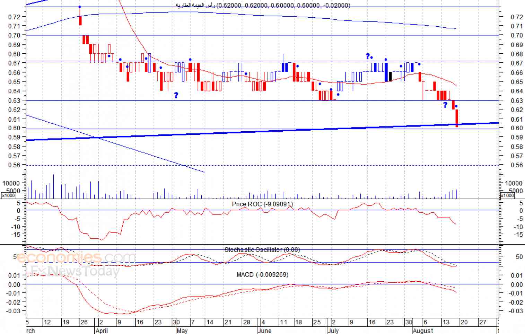The width and height of the screenshot is (525, 334).
Task: Click the August month label on the time axis
Action: pyautogui.click(x=423, y=331)
